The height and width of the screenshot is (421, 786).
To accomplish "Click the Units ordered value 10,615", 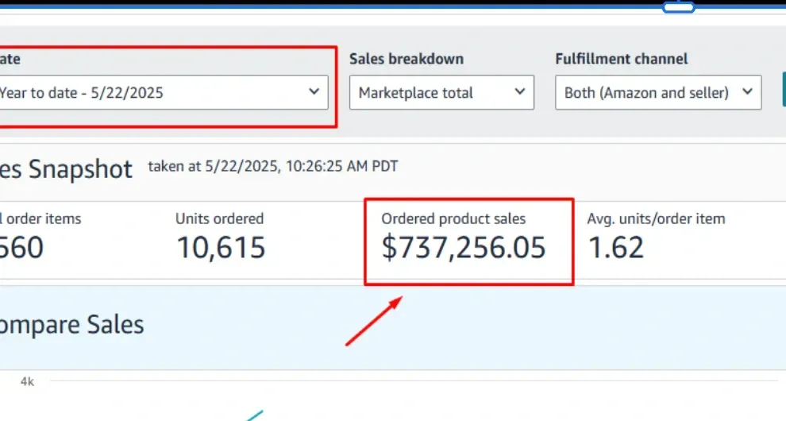I will pyautogui.click(x=221, y=248).
